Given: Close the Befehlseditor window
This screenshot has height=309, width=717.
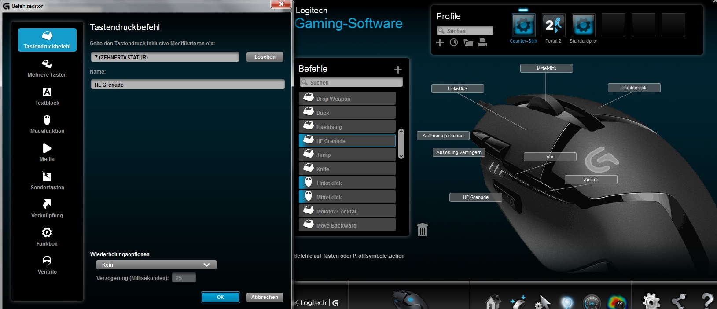Looking at the screenshot, I should pos(281,4).
